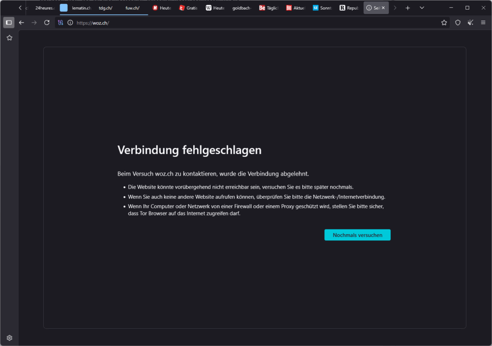
Task: Open a new tab with plus button
Action: click(x=407, y=8)
